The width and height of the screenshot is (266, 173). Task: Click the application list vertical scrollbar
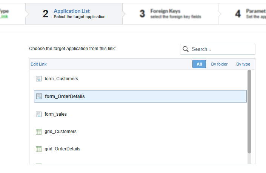249,111
